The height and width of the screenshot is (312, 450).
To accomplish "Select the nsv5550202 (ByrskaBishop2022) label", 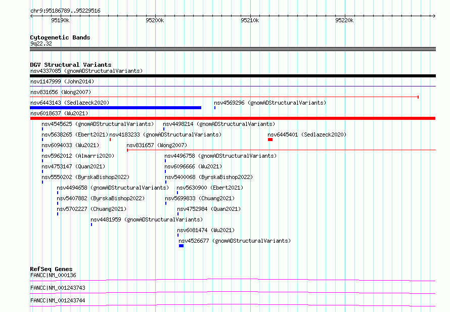I will tap(85, 177).
